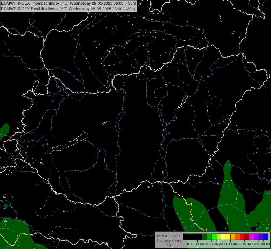271x249 pixels.
Task: Click the magenta 40–45 legend swatch
Action: [x=252, y=237]
